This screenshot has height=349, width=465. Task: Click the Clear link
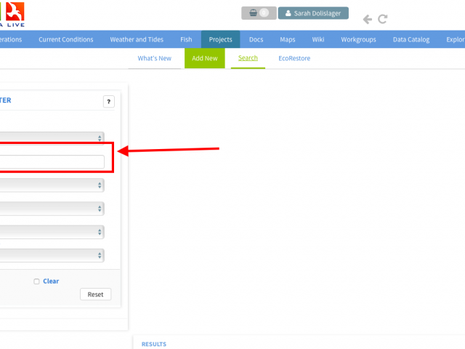click(x=51, y=281)
